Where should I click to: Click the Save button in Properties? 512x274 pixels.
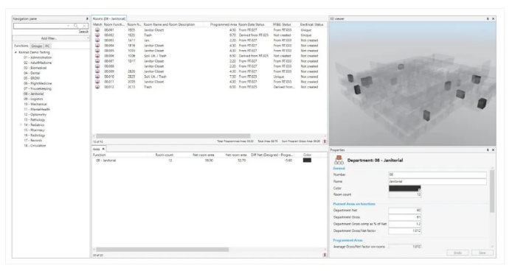[482, 253]
